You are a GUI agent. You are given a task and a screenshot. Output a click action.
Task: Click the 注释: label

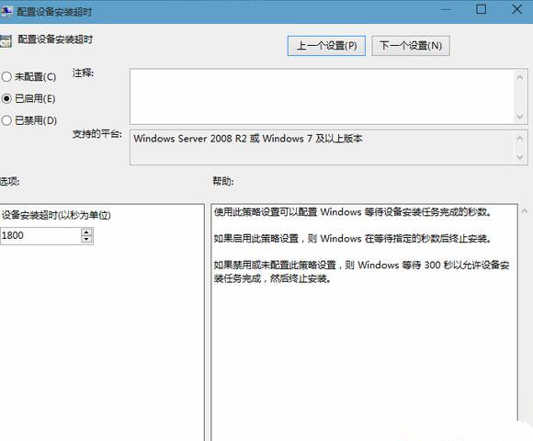(83, 73)
